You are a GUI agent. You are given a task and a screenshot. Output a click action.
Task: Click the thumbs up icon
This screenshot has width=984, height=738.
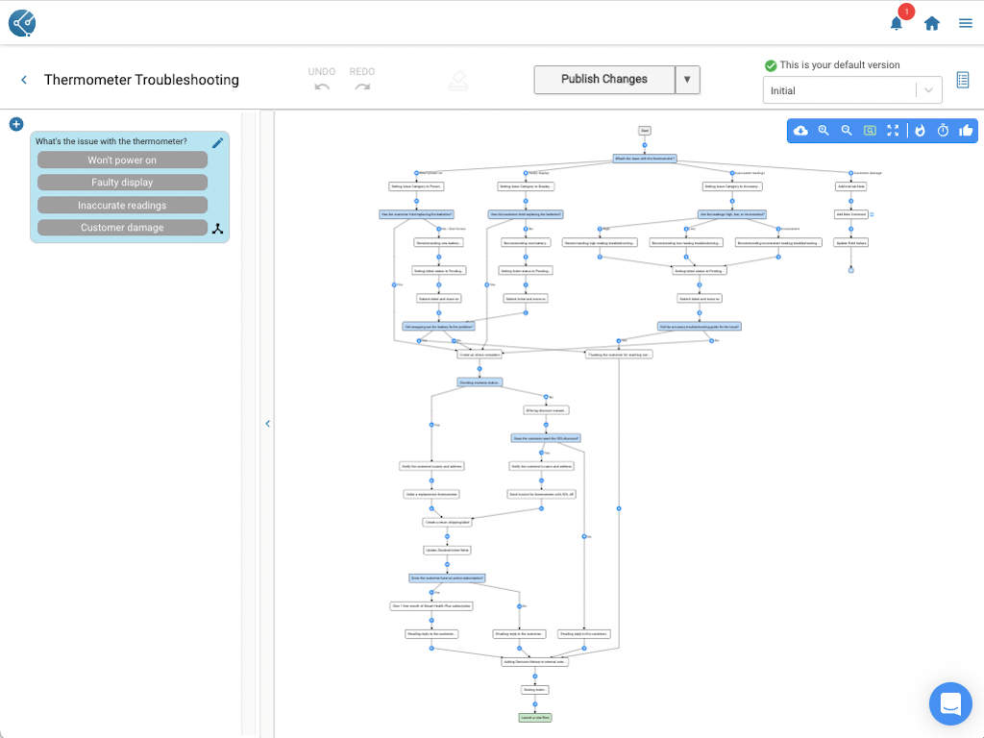click(966, 131)
